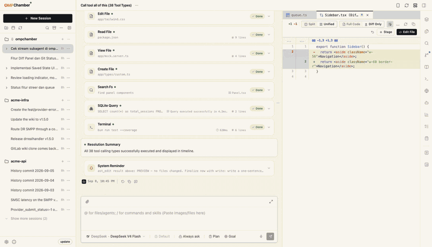Screen dimensions: 432x247
Task: Start voice input with microphone icon
Action: click(x=261, y=237)
